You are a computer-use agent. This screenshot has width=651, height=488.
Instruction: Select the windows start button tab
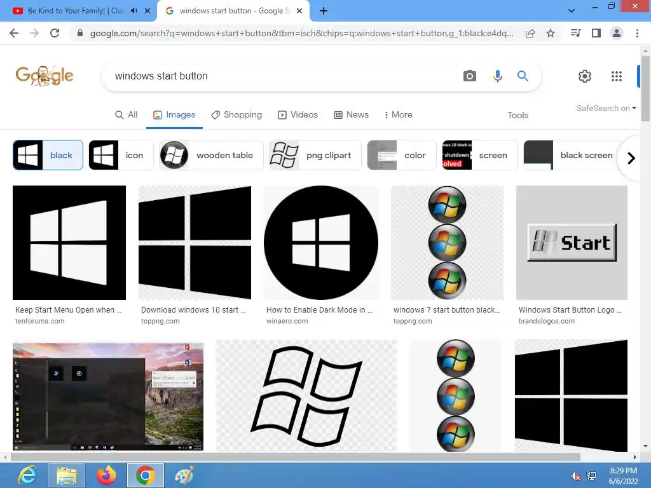[x=233, y=11]
